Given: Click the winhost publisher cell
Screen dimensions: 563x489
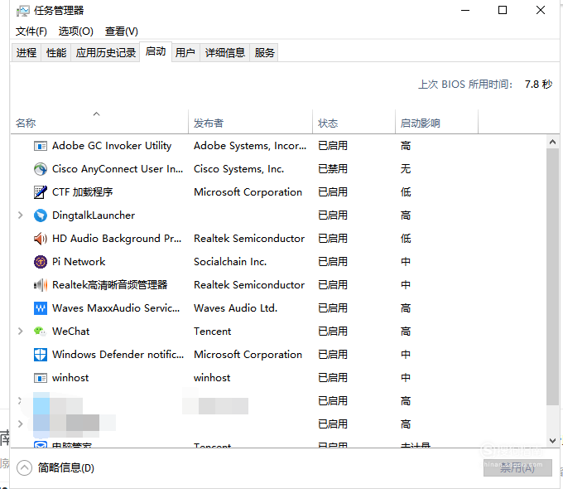Looking at the screenshot, I should [212, 378].
